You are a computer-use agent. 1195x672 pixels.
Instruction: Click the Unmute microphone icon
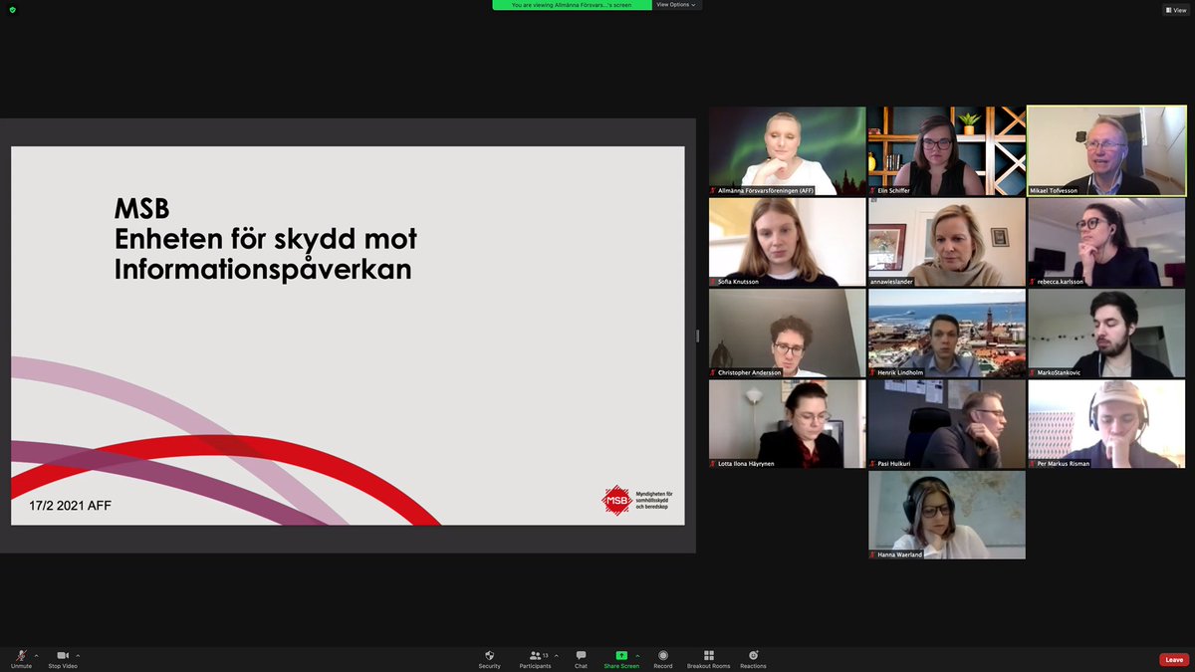tap(21, 655)
